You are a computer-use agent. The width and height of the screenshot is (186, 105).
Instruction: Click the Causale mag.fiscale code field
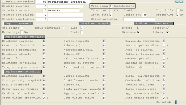41,19
